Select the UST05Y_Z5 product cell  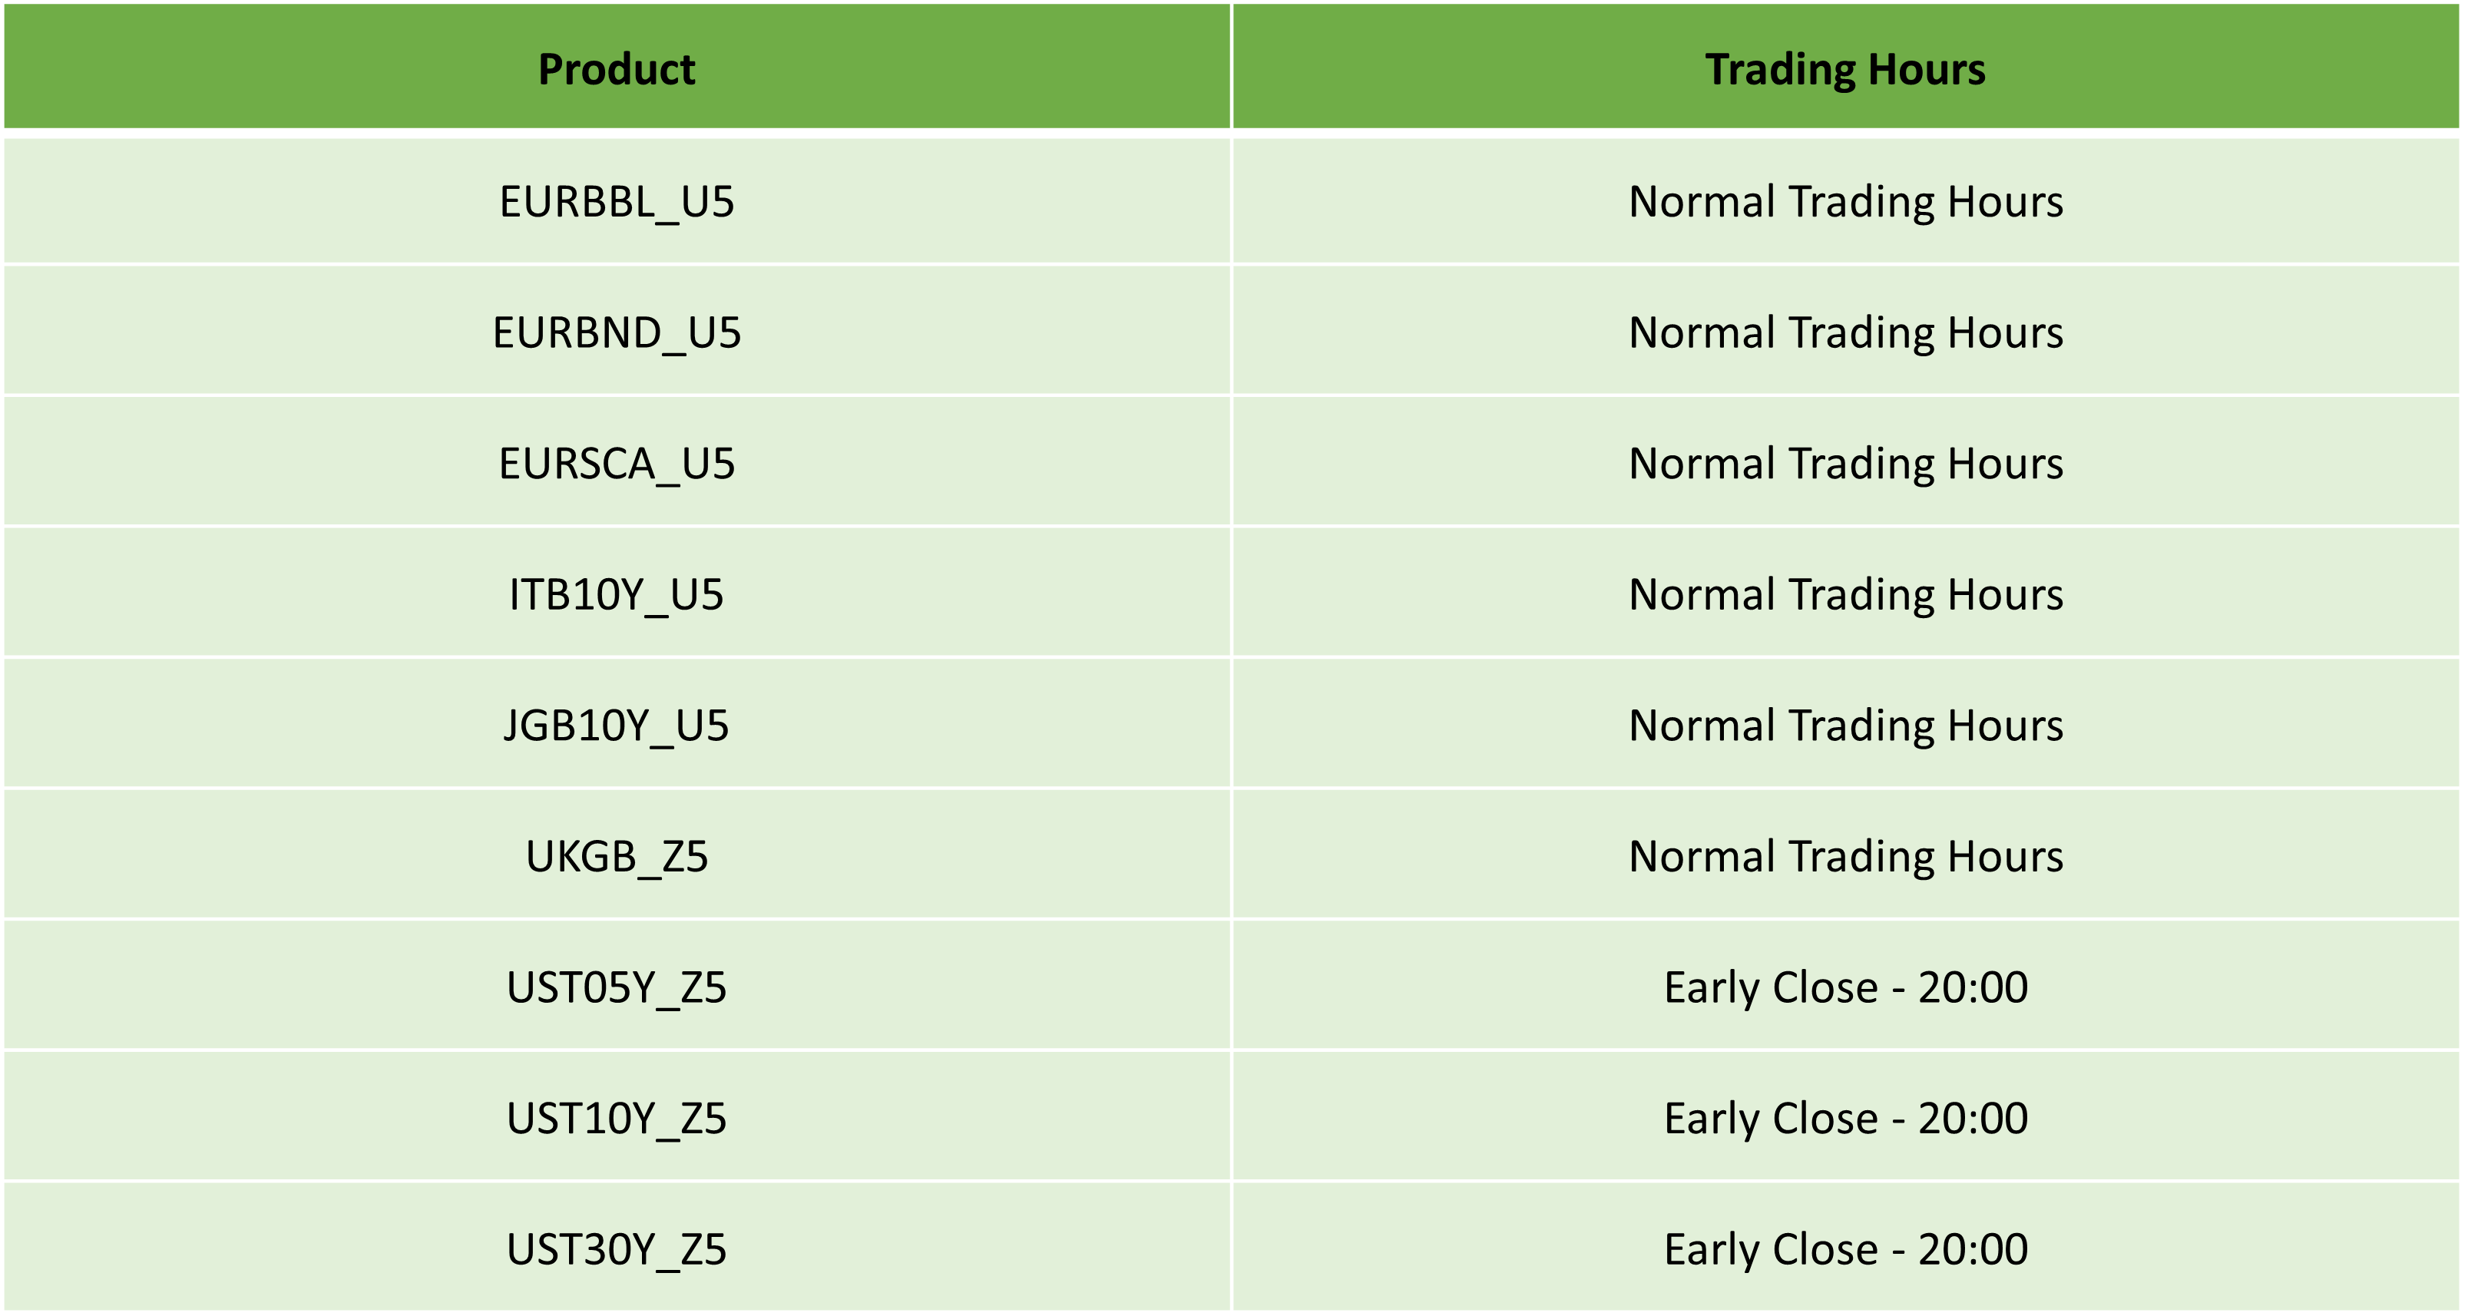coord(616,987)
